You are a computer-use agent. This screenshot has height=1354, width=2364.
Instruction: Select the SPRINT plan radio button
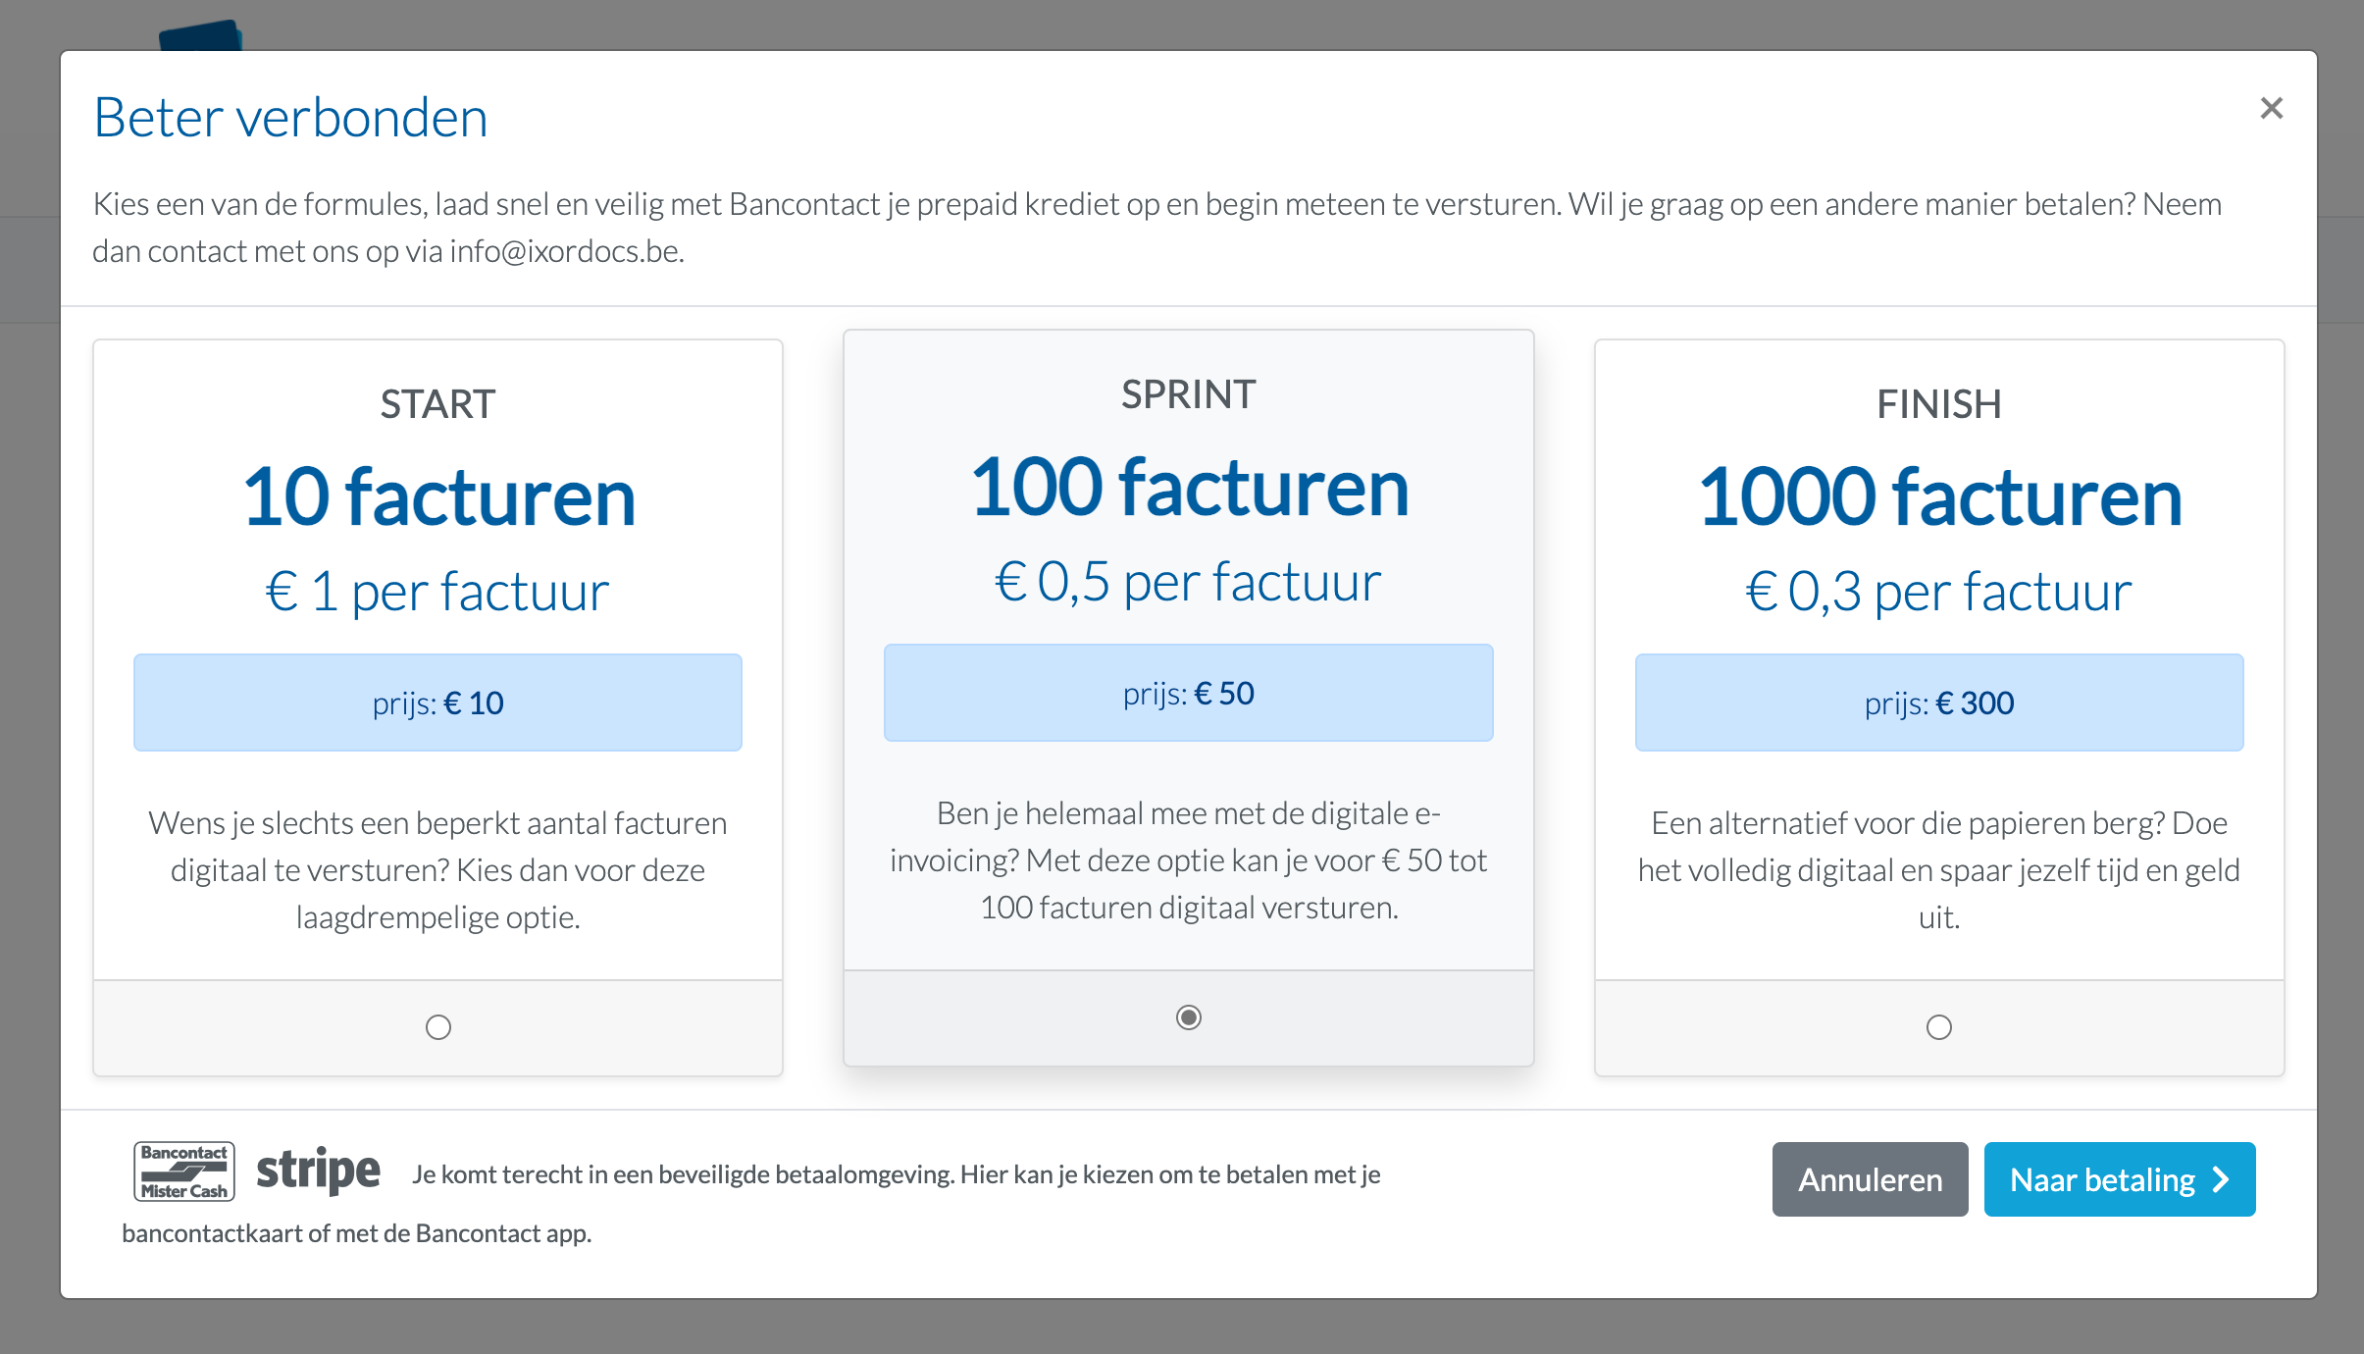pyautogui.click(x=1189, y=1017)
